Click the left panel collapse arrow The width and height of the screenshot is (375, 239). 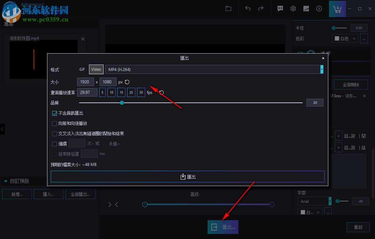tap(2, 129)
